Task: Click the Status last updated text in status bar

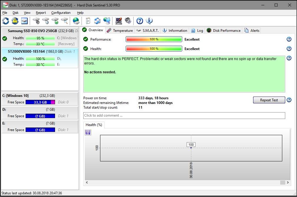Action: pos(31,193)
